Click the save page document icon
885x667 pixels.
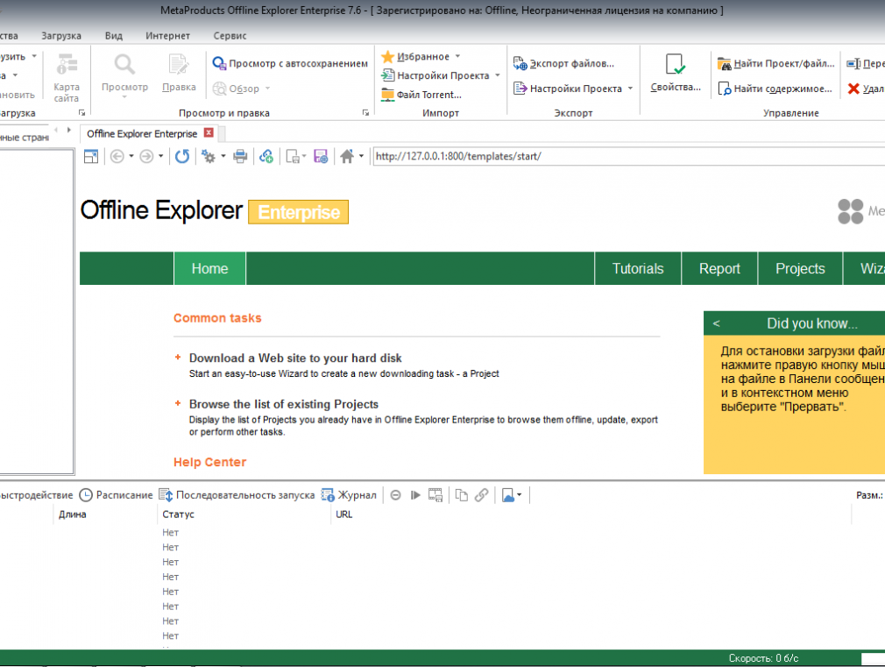pyautogui.click(x=293, y=156)
